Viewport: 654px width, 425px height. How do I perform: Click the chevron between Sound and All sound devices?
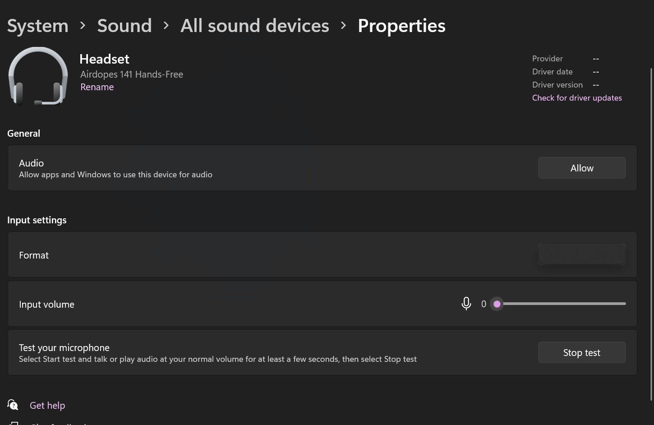pos(166,26)
